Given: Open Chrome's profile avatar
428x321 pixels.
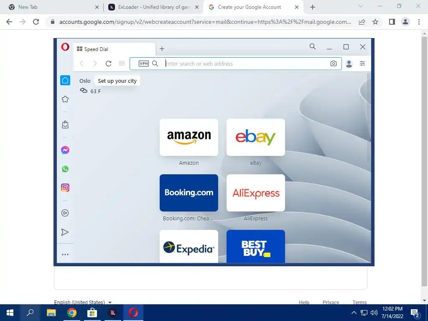Looking at the screenshot, I should (x=405, y=22).
